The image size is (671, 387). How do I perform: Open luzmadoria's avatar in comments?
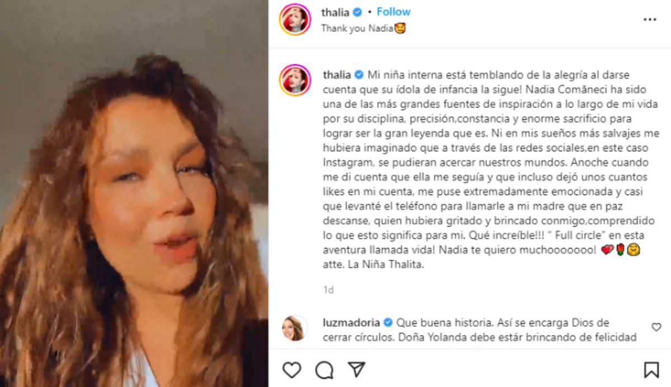(295, 328)
